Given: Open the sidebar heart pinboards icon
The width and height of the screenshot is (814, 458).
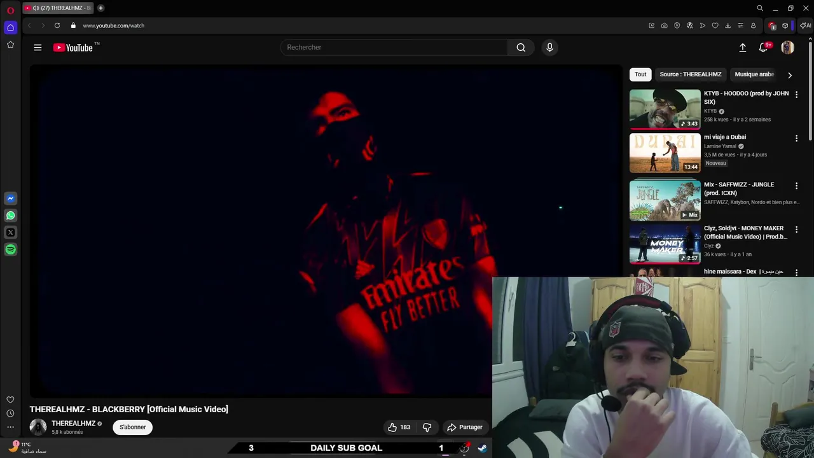Looking at the screenshot, I should point(10,399).
